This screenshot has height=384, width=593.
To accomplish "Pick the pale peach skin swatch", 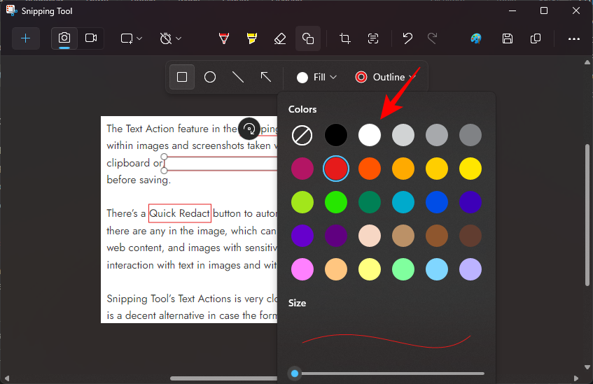I will [x=370, y=236].
